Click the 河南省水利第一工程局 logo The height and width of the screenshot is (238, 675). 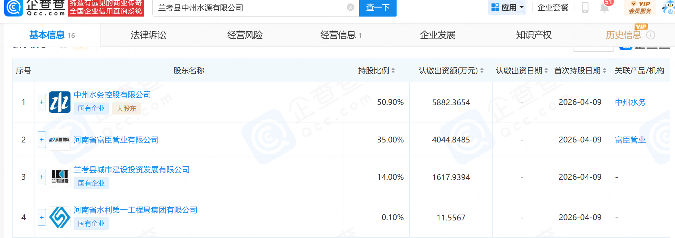pyautogui.click(x=60, y=217)
